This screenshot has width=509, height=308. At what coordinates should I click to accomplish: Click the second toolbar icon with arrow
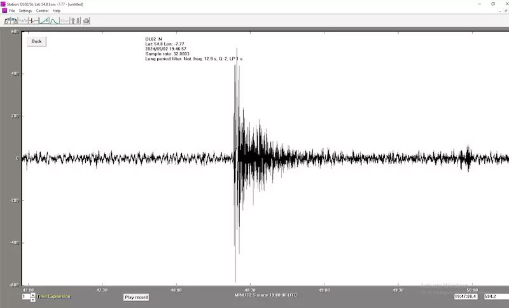(x=15, y=20)
